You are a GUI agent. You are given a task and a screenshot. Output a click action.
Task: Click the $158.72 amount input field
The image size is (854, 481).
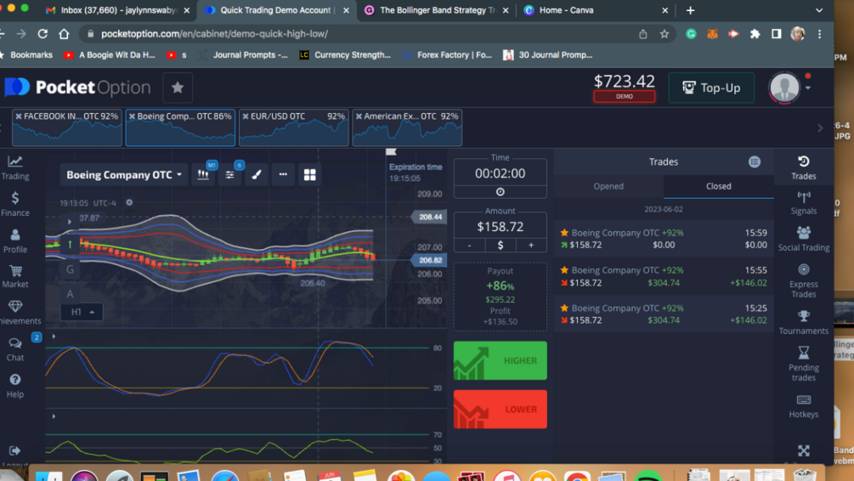pos(500,227)
